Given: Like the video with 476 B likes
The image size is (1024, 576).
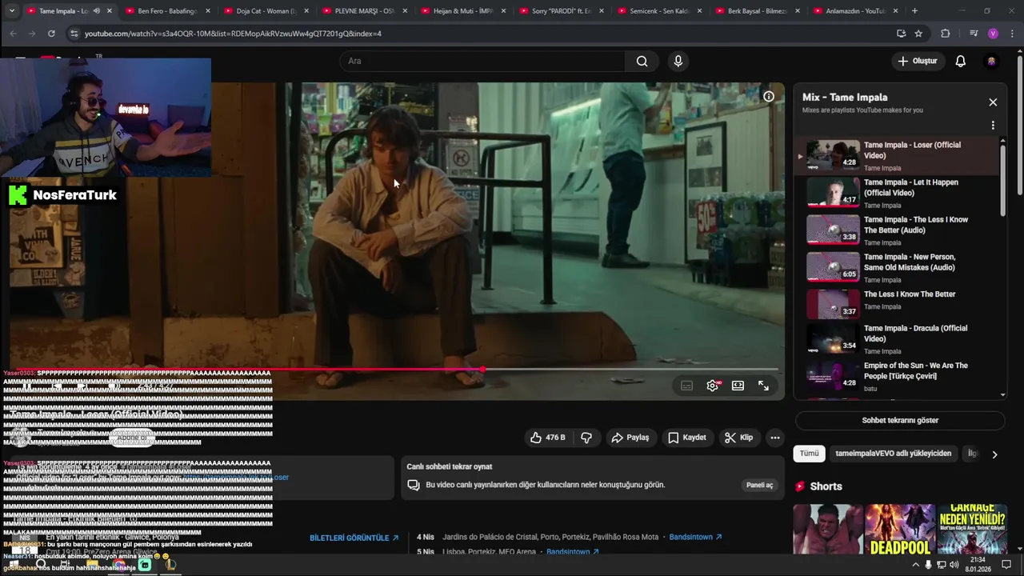Looking at the screenshot, I should pyautogui.click(x=547, y=438).
